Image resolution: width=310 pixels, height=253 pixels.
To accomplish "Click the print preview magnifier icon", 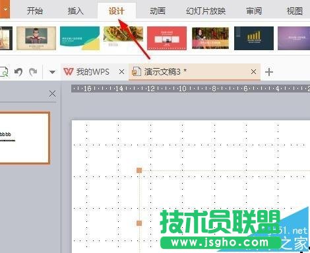I will tap(4, 72).
